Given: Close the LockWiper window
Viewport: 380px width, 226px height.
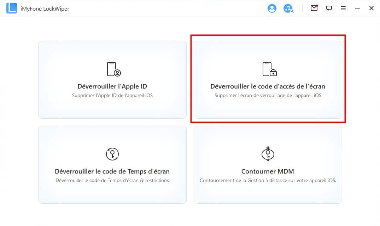Looking at the screenshot, I should pos(371,9).
